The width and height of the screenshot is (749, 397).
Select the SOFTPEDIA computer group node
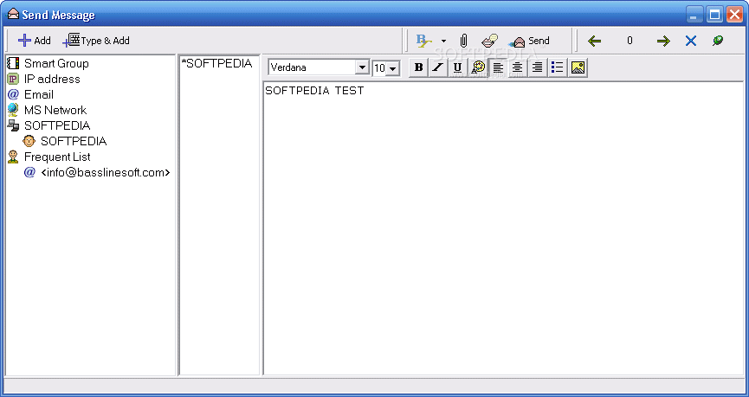pos(57,125)
